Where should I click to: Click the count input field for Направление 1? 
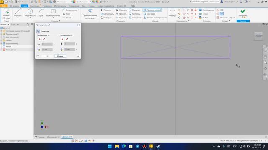coord(47,44)
